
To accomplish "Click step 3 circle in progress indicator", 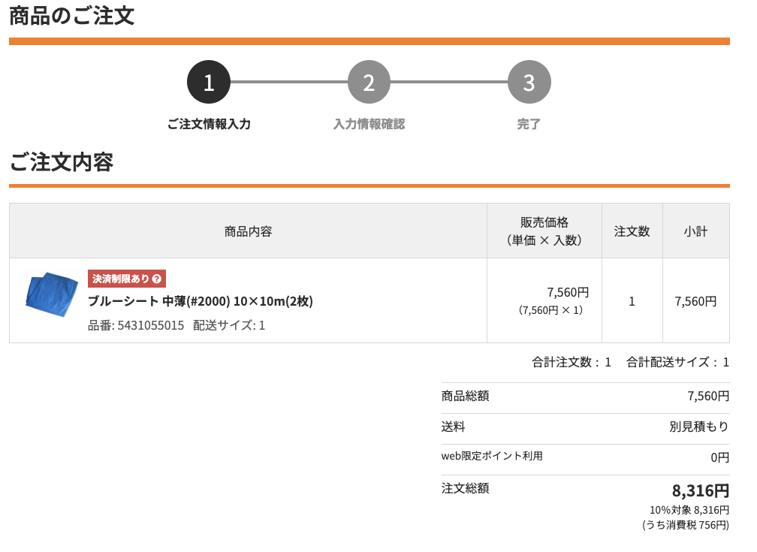I will [529, 82].
